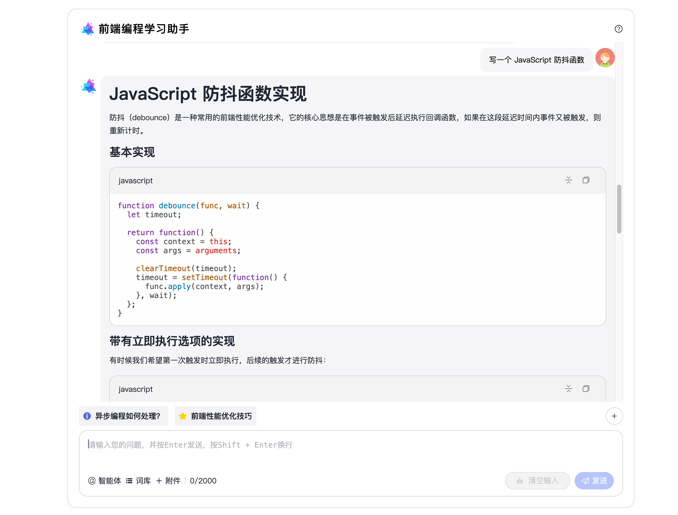Select suggestion 异步编程如何处理?
The height and width of the screenshot is (515, 678).
[123, 416]
